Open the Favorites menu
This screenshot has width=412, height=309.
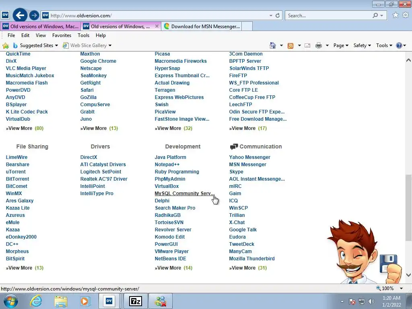click(x=62, y=35)
